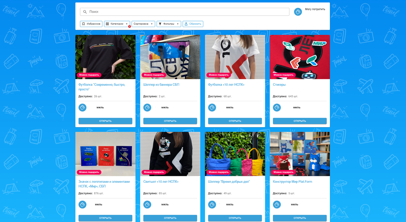Focus the Поиск search field
The height and width of the screenshot is (222, 406).
185,12
